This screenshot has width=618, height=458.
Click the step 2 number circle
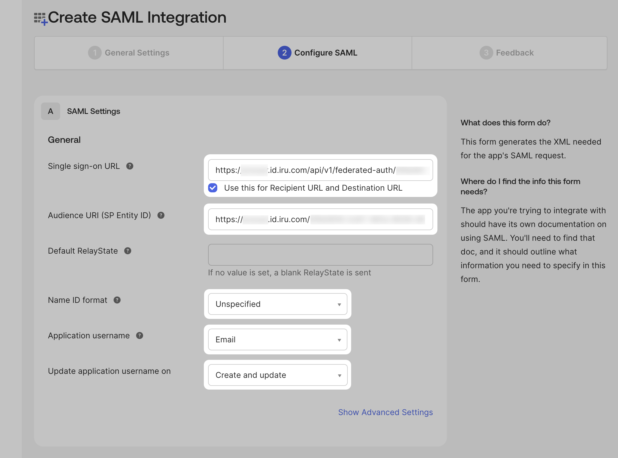pos(284,53)
